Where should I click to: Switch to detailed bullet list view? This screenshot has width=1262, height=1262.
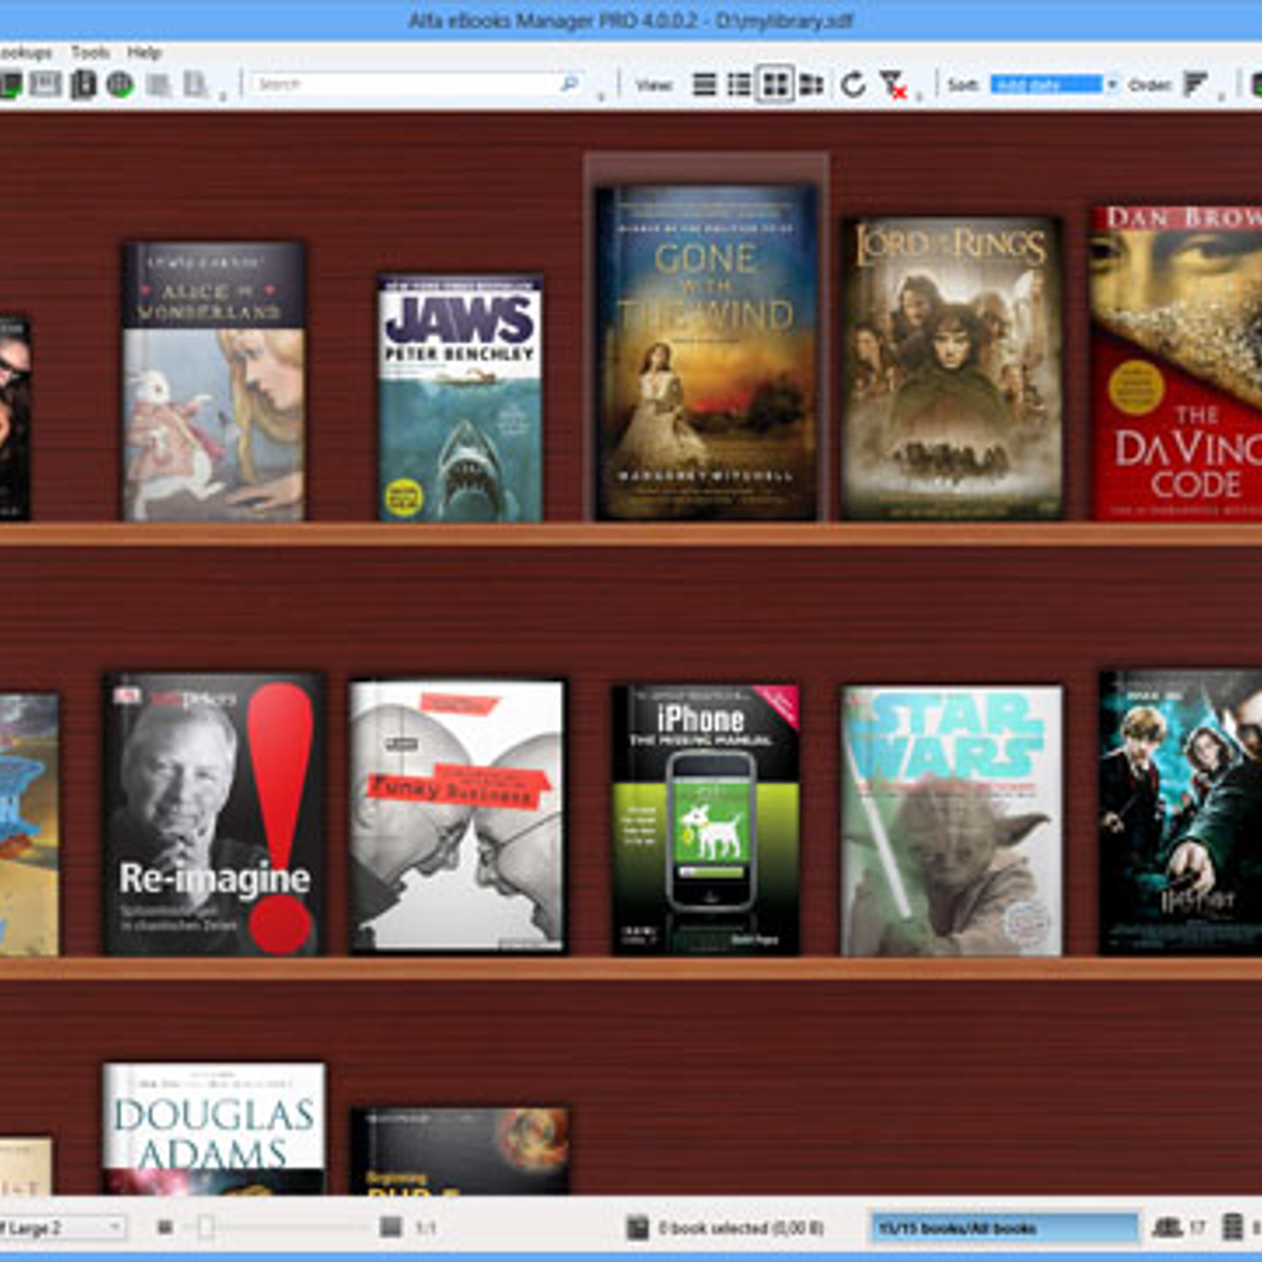click(739, 84)
